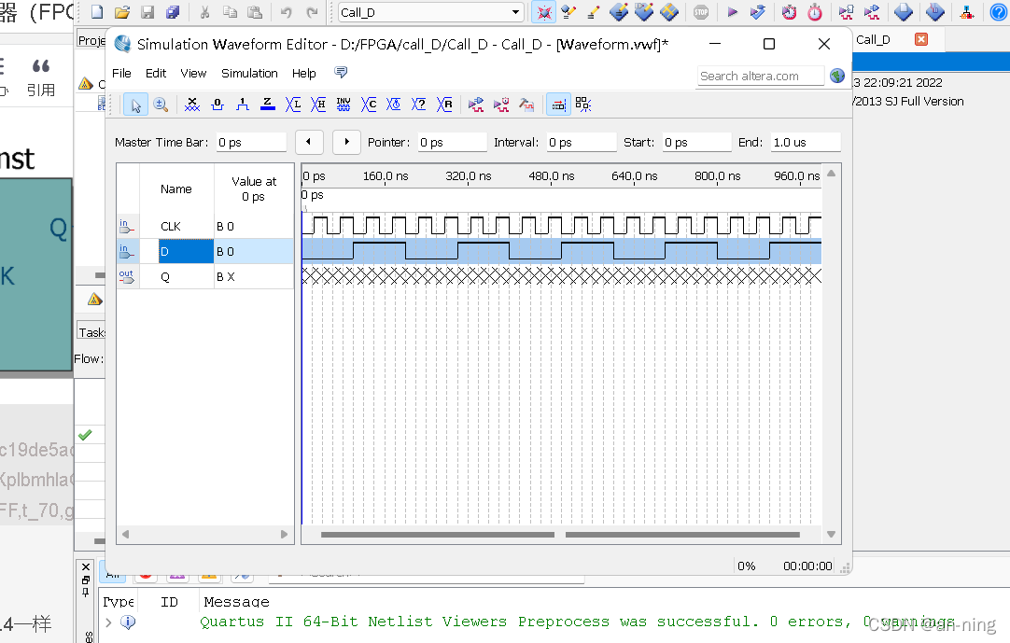1010x643 pixels.
Task: Force selected signal high (1)
Action: click(x=242, y=105)
